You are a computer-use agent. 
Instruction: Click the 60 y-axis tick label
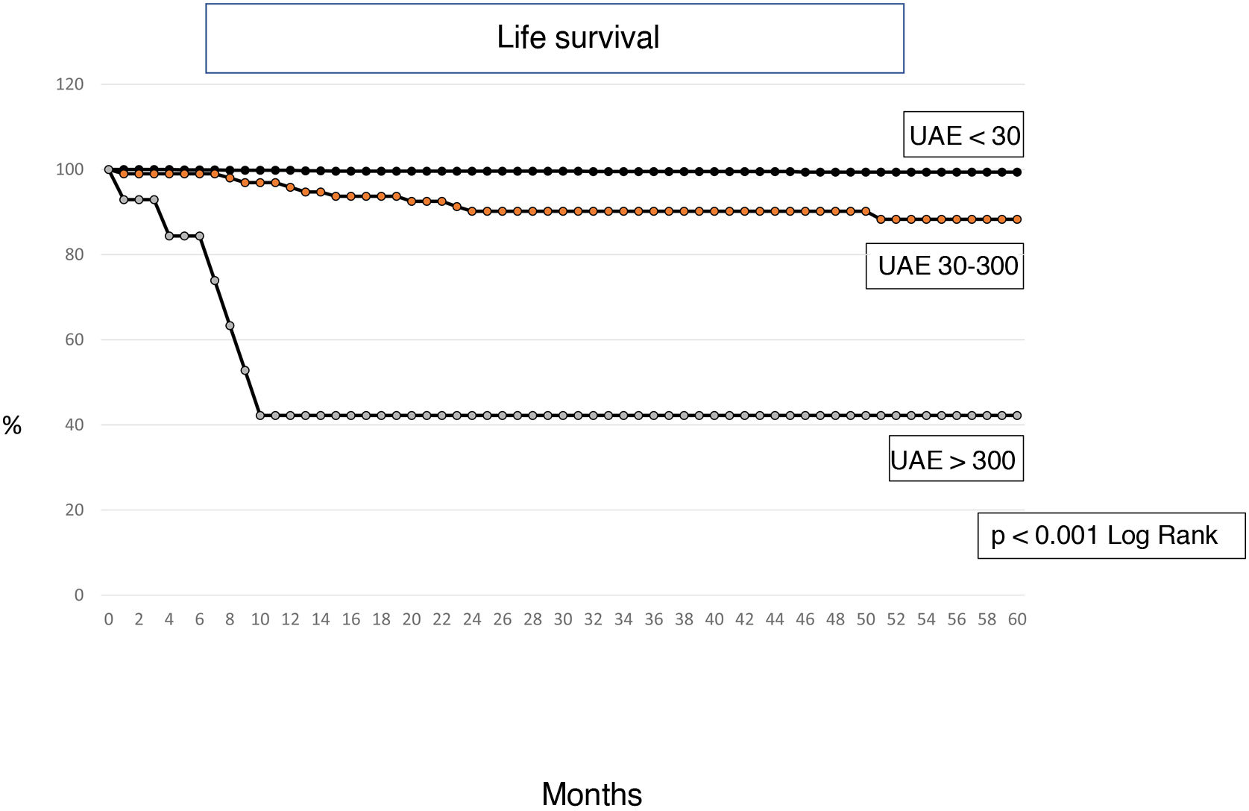(x=74, y=339)
